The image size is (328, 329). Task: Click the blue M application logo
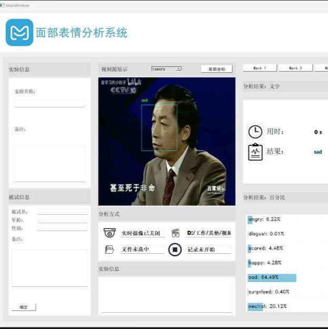[19, 32]
